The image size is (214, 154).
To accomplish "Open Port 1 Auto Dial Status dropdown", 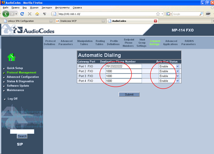I will (x=169, y=66).
